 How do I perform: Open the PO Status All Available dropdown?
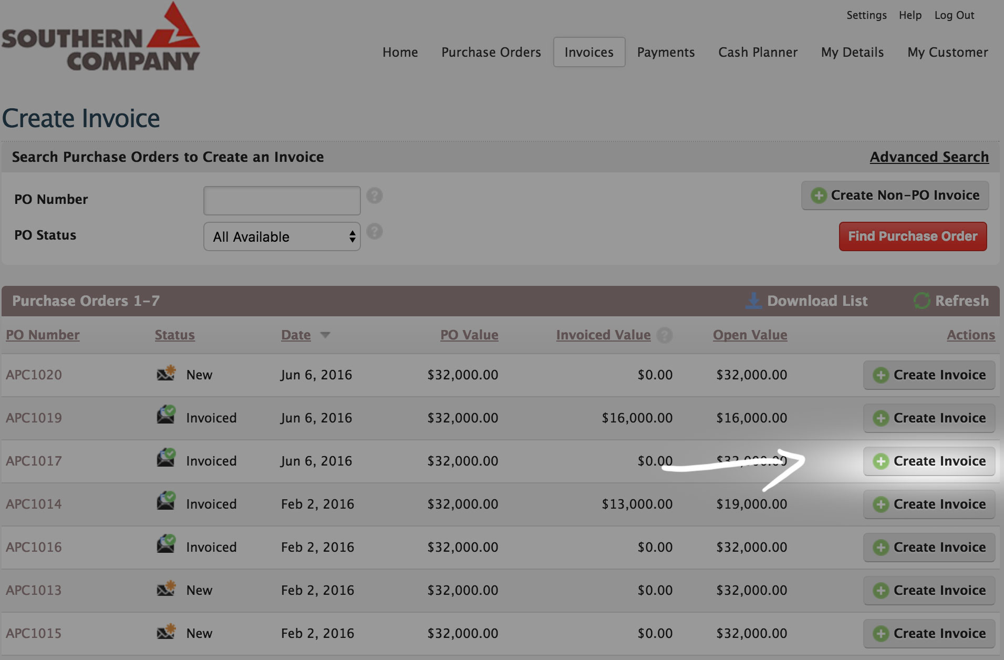(x=282, y=236)
